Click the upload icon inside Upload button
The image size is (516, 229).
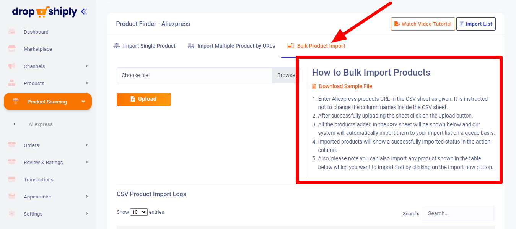click(x=133, y=99)
